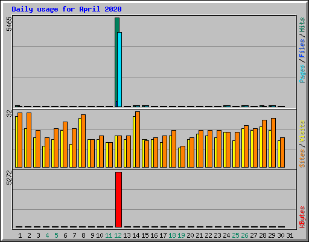The width and height of the screenshot is (309, 242).
Task: Click the 'Pages' legend label
Action: coord(302,74)
